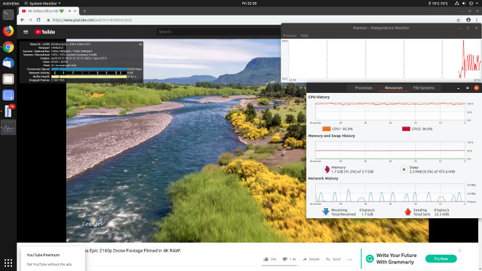Switch to the Processes tab

364,88
